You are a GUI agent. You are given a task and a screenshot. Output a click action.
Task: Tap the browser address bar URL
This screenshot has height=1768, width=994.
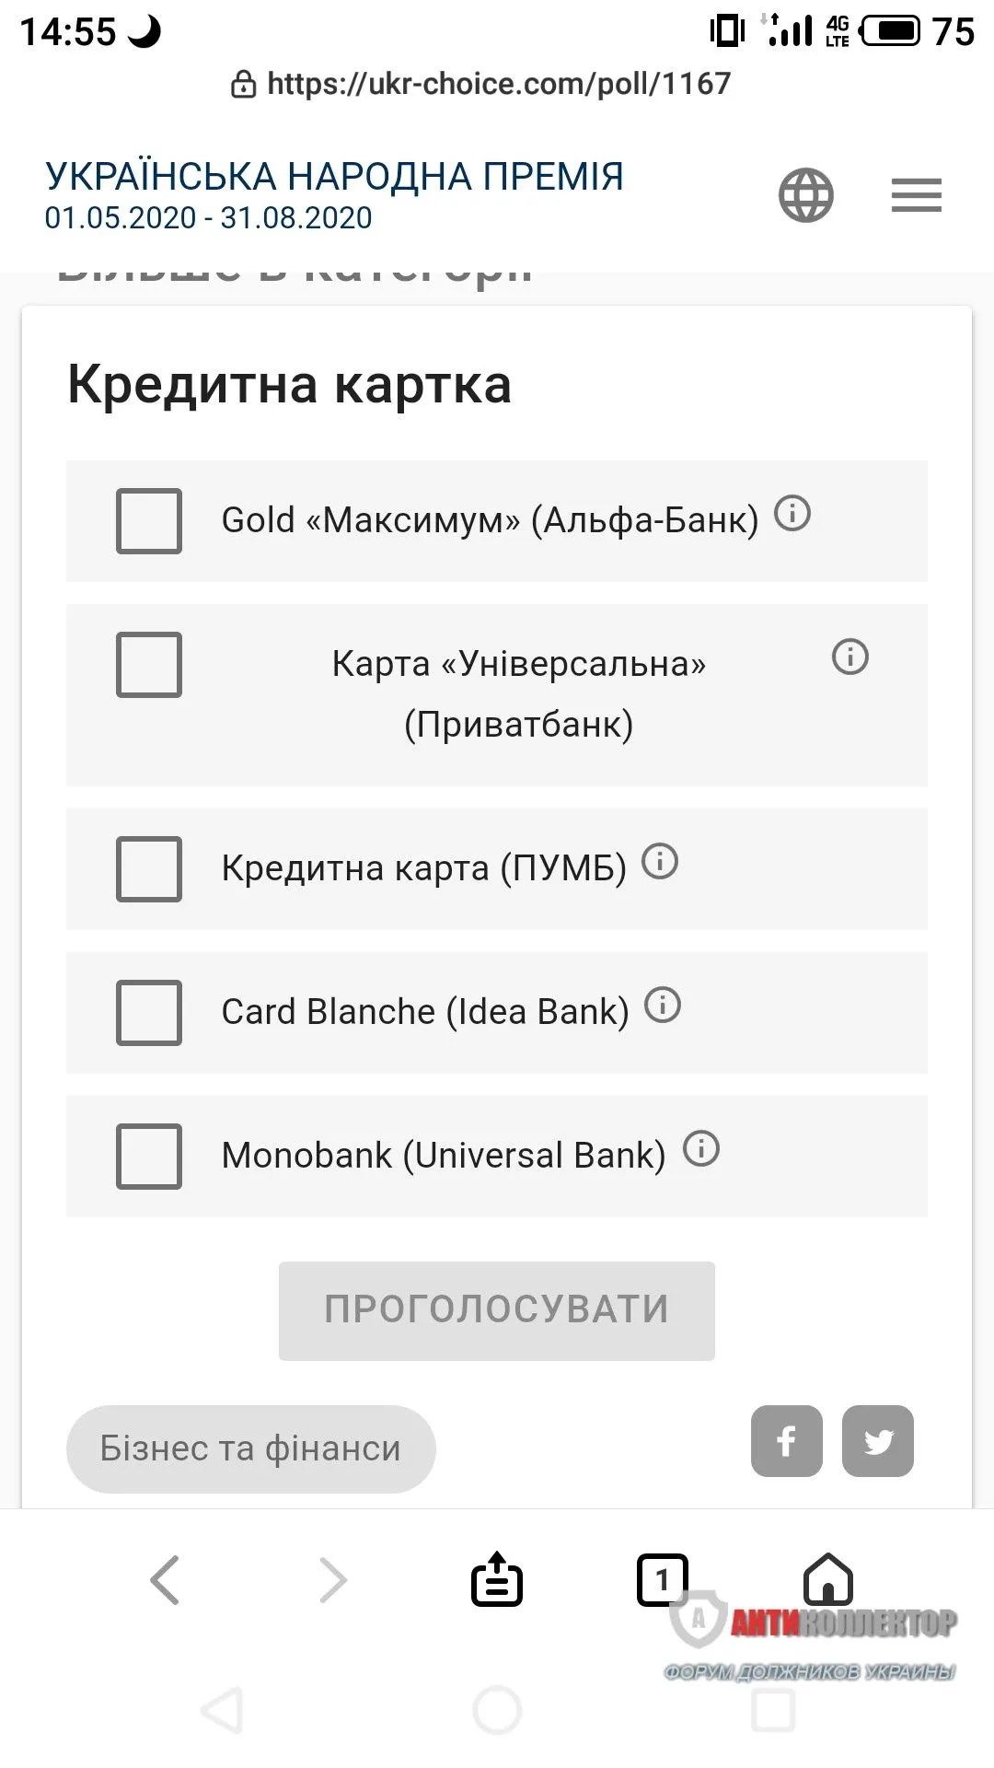click(498, 84)
